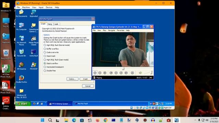Click the Crash button
The image size is (219, 123).
85,79
